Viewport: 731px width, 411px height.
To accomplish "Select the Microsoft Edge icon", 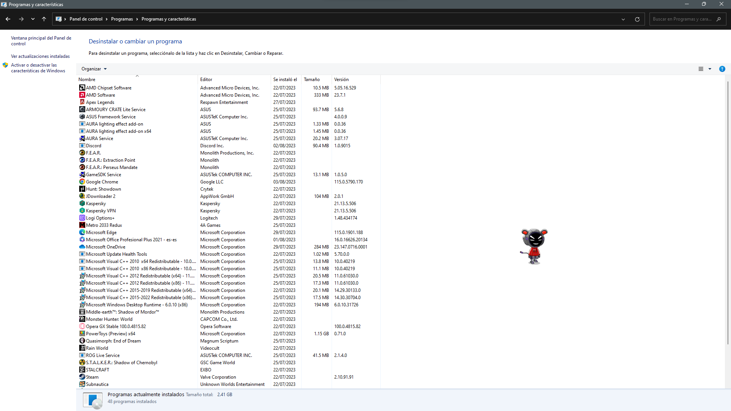I will coord(82,233).
